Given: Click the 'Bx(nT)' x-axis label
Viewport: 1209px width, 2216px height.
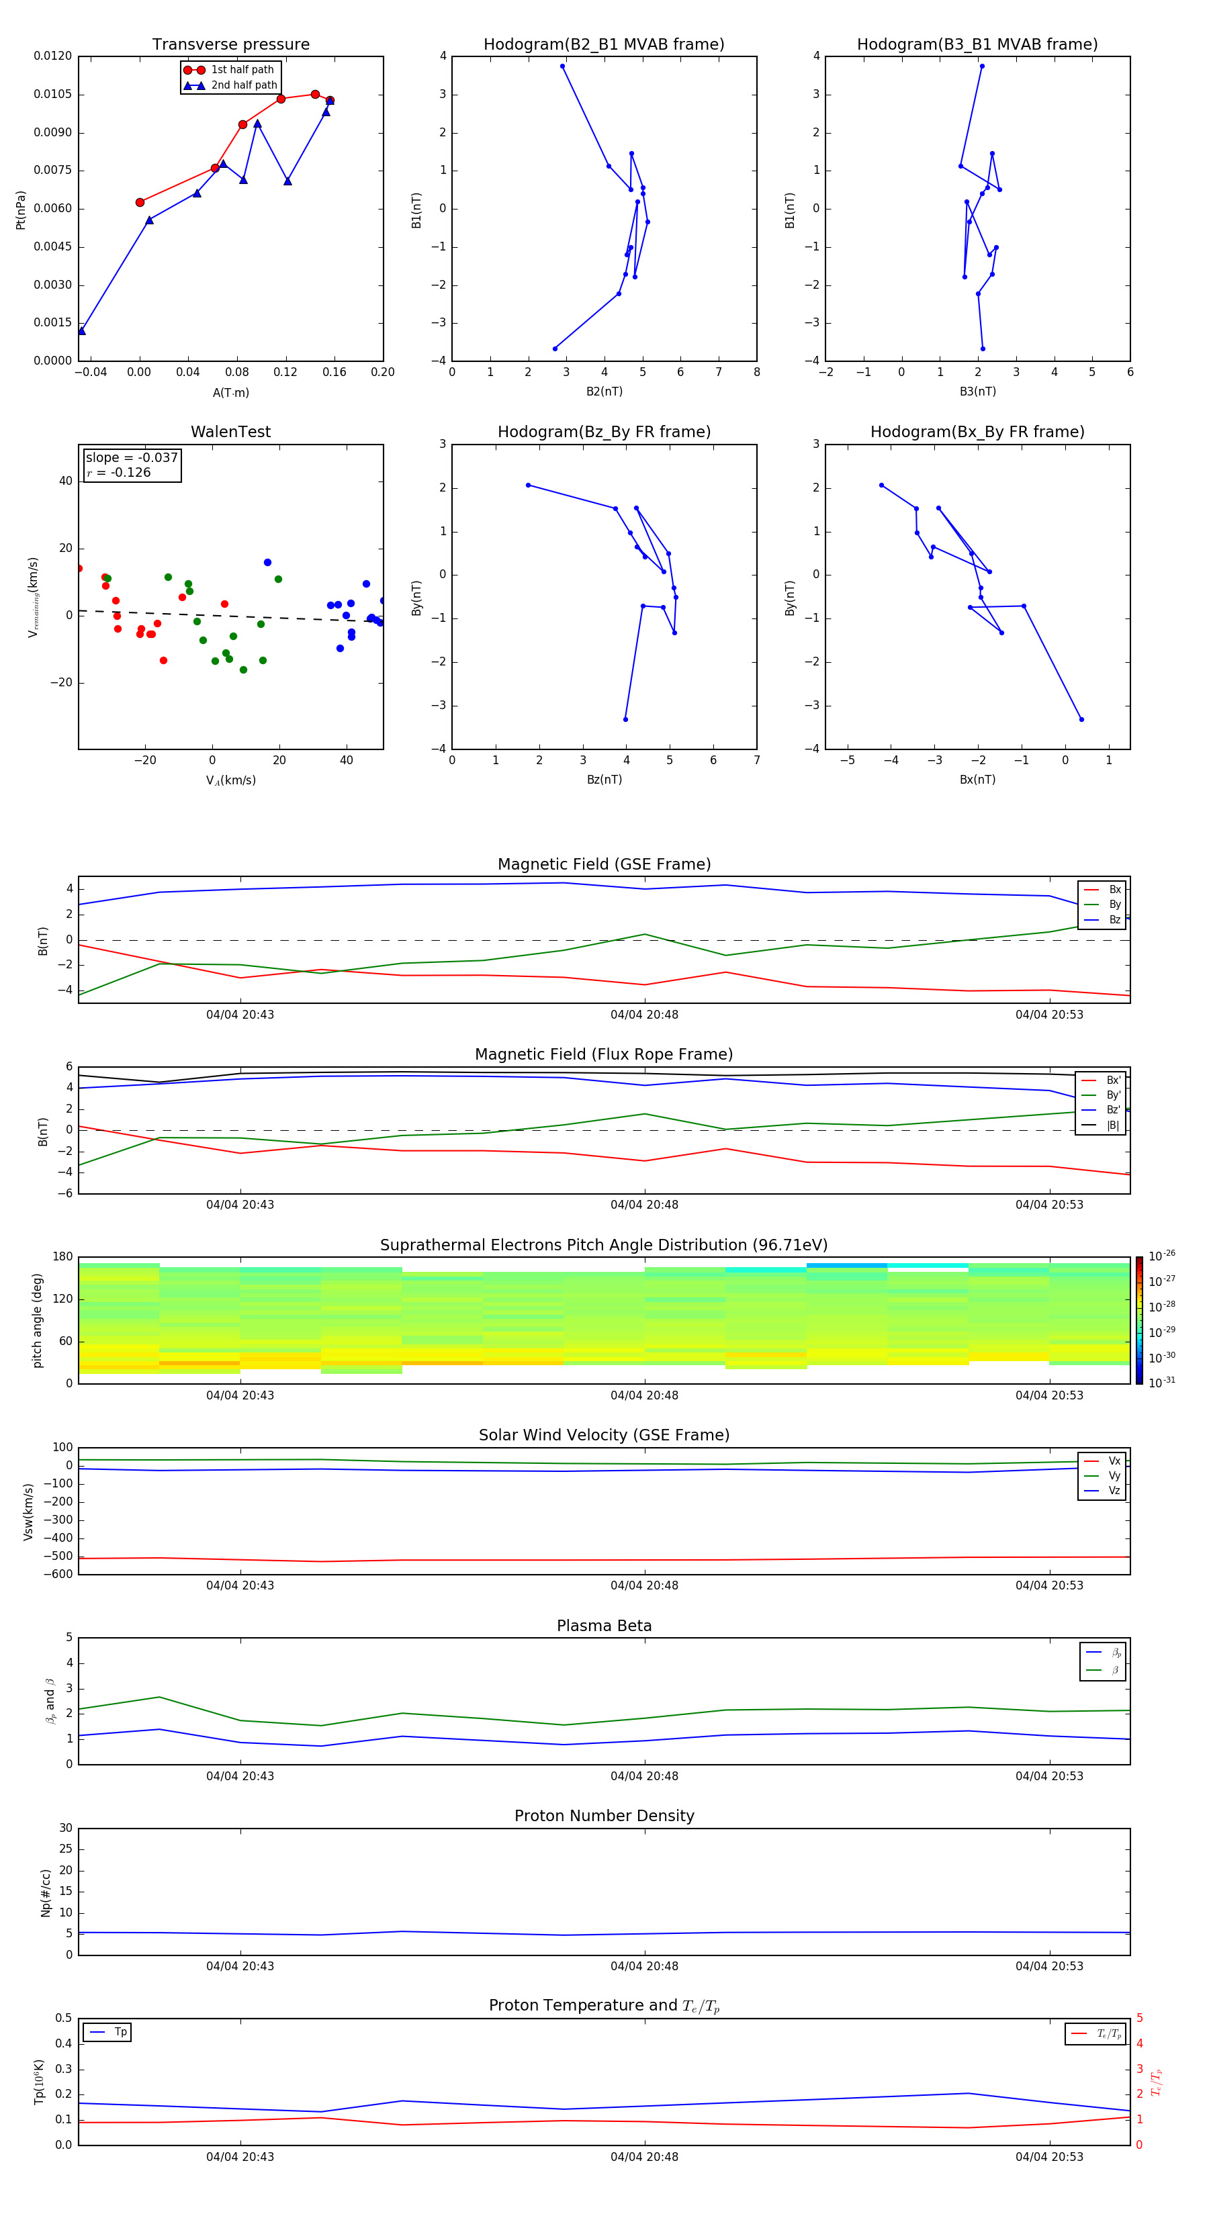Looking at the screenshot, I should click(977, 780).
